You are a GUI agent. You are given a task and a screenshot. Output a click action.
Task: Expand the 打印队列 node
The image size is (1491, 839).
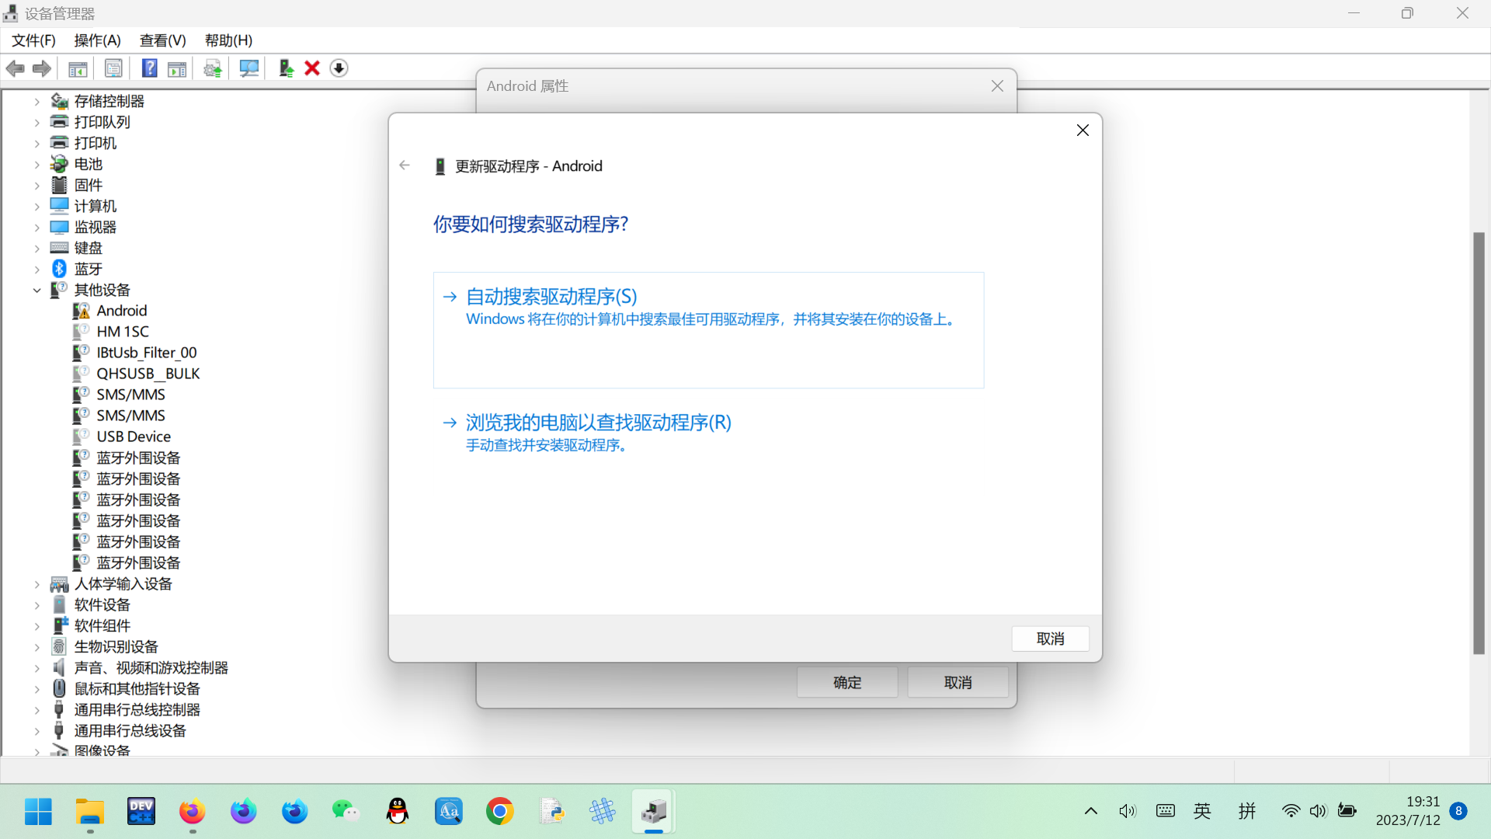click(x=36, y=123)
